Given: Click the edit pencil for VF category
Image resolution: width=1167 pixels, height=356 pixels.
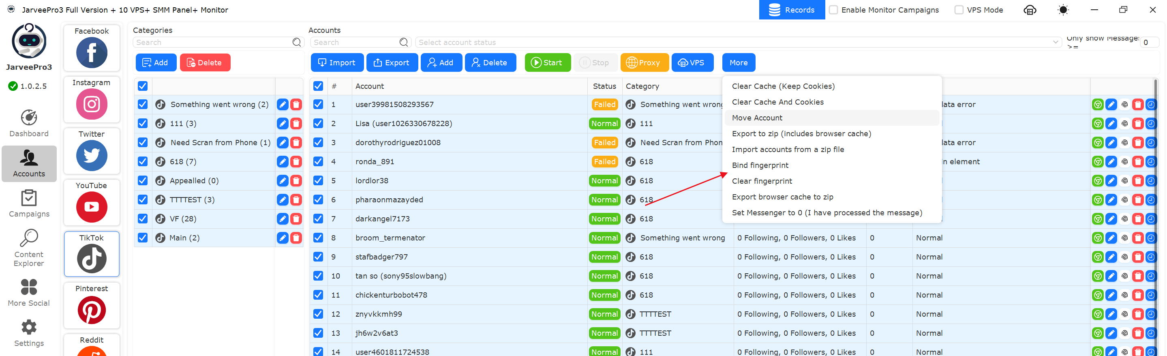Looking at the screenshot, I should click(282, 219).
